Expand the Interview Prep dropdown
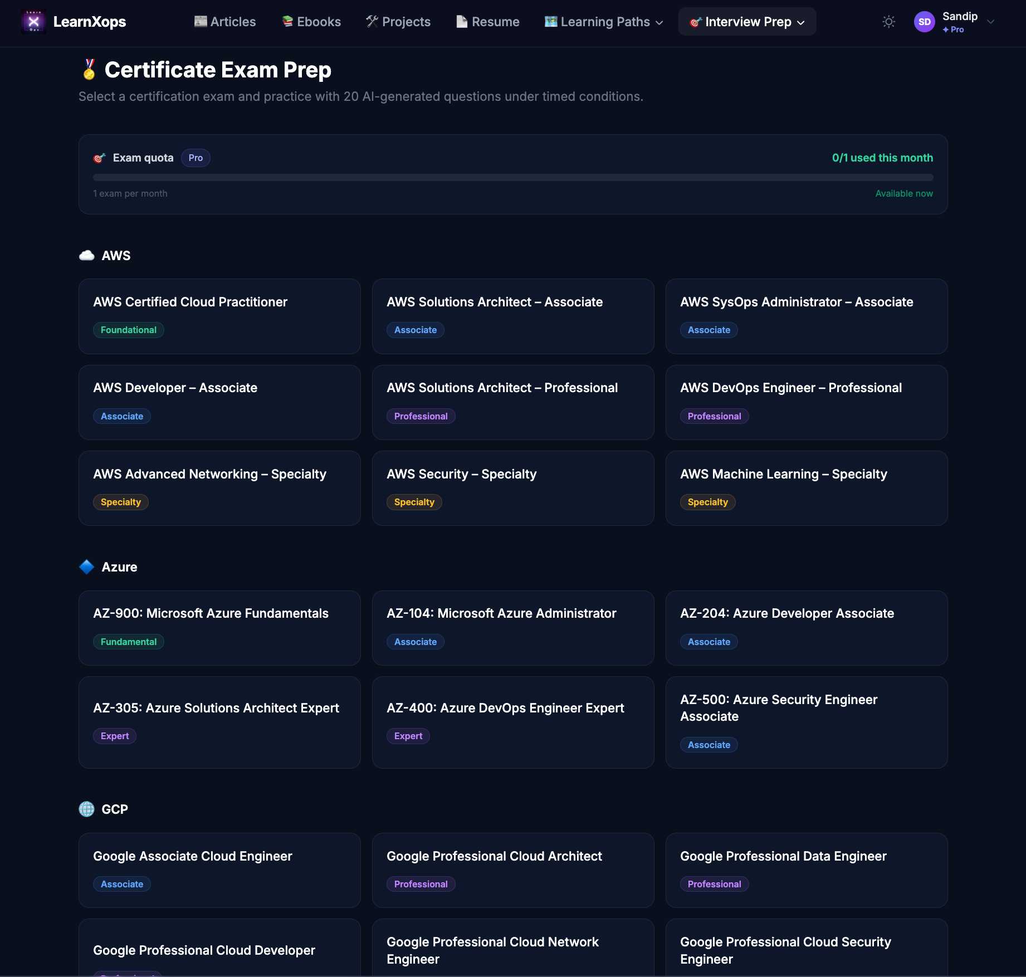The height and width of the screenshot is (977, 1026). pyautogui.click(x=747, y=22)
